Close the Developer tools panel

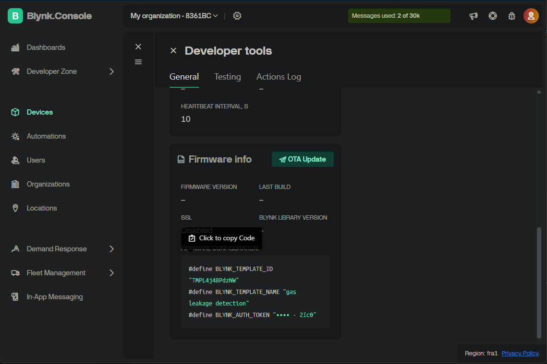tap(173, 51)
